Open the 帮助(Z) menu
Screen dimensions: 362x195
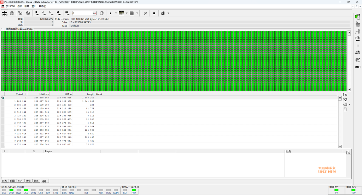pos(42,6)
